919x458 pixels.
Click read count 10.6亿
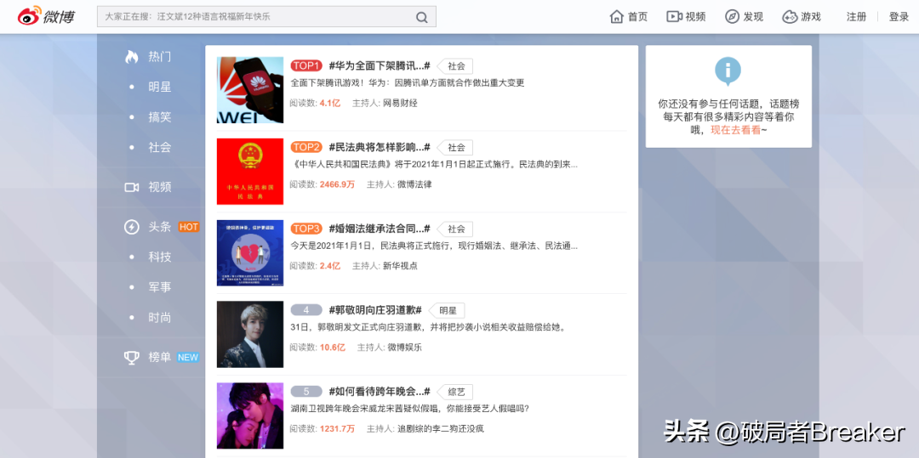333,347
